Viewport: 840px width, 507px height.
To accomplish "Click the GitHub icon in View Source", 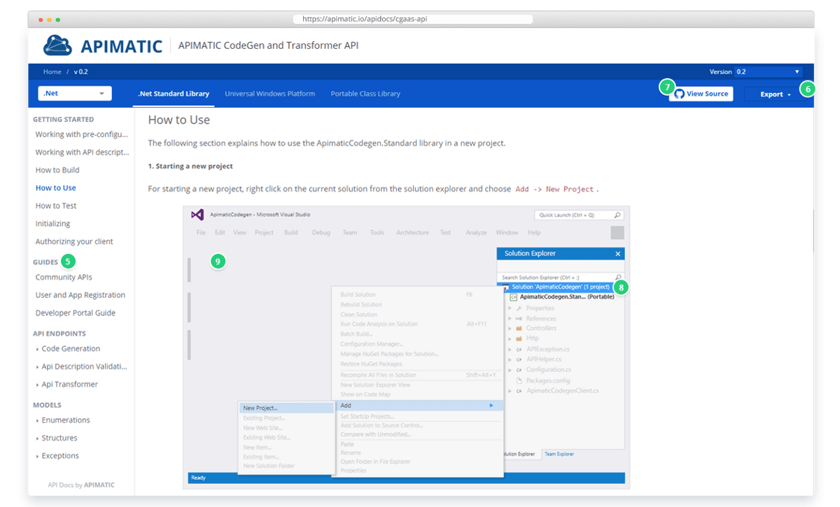I will point(679,94).
